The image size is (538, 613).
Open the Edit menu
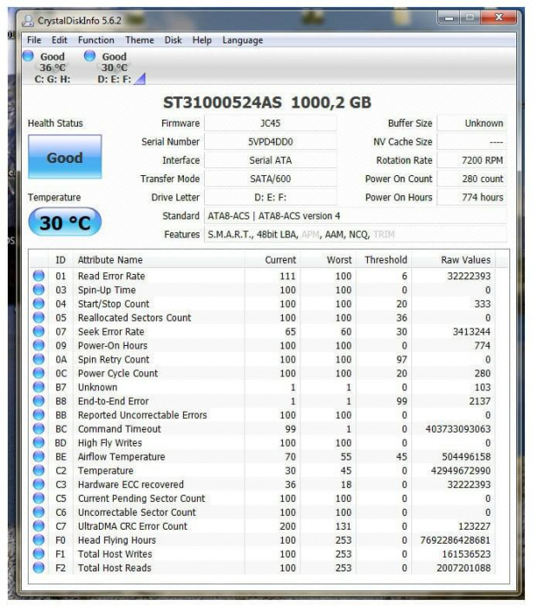[x=60, y=40]
